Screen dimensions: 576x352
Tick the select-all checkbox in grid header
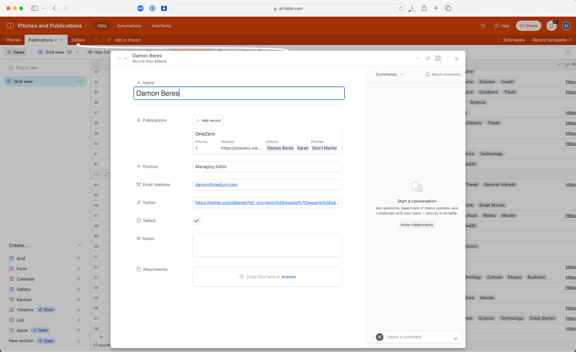pos(96,65)
